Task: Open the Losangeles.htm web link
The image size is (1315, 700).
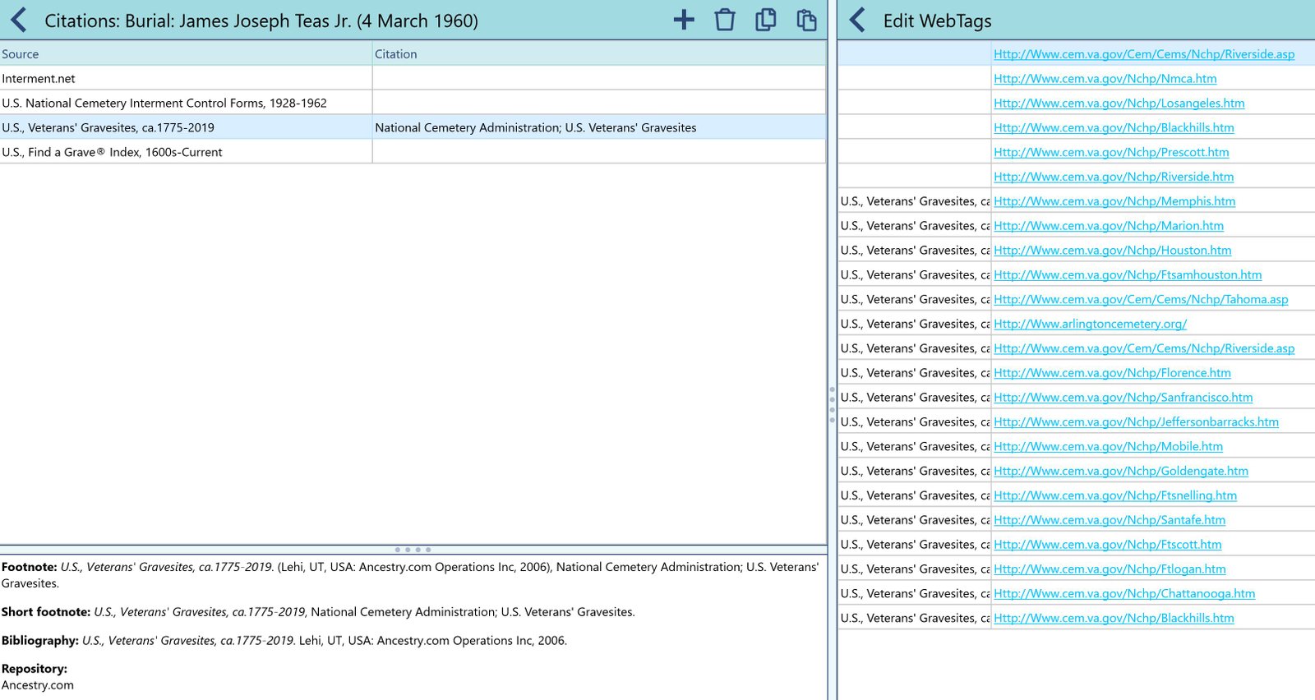Action: click(x=1119, y=104)
